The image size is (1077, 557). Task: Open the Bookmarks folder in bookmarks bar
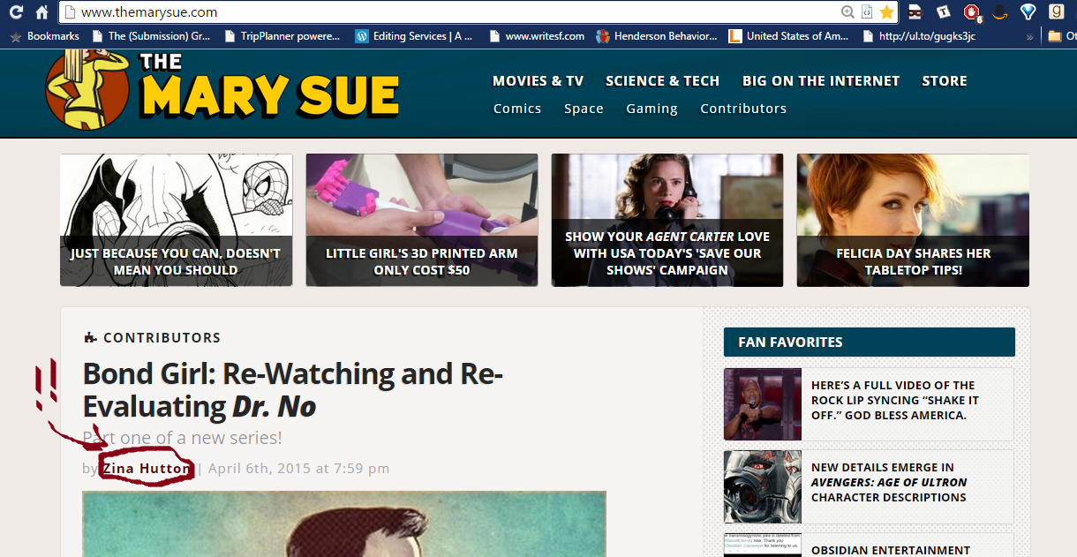(x=45, y=36)
